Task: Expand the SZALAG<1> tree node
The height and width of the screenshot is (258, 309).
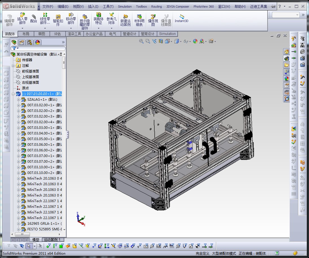Action: [19, 100]
